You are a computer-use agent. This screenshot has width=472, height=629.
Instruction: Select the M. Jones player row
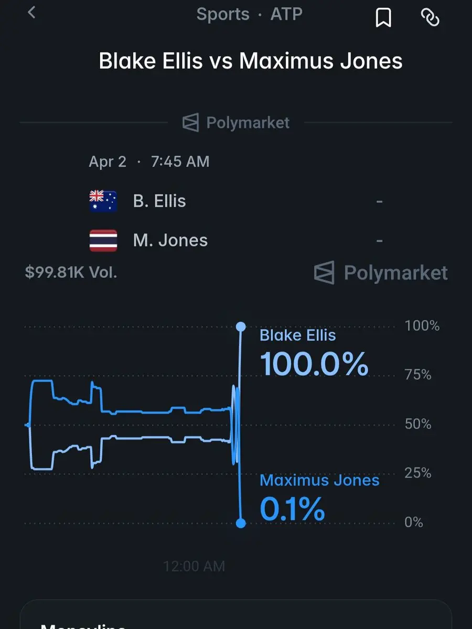(x=236, y=241)
